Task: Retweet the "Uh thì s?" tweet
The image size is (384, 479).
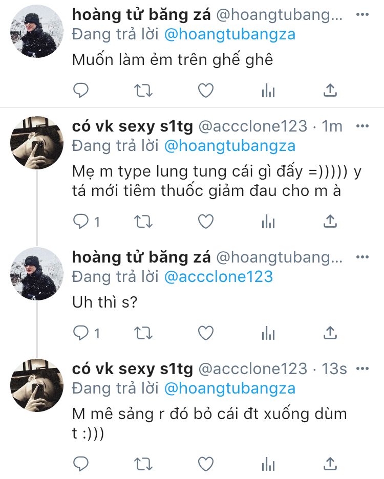Action: coord(143,333)
